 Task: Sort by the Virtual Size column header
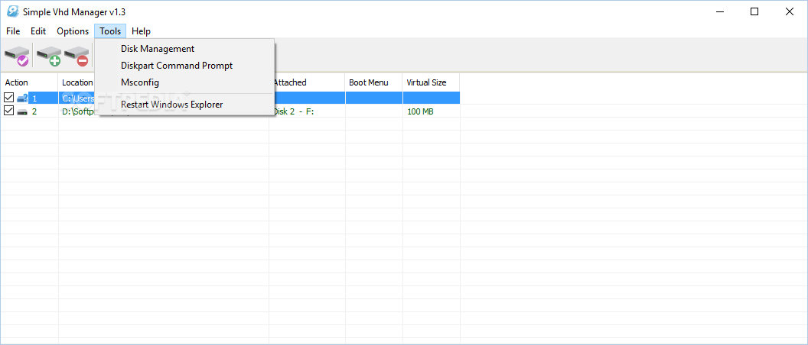431,82
